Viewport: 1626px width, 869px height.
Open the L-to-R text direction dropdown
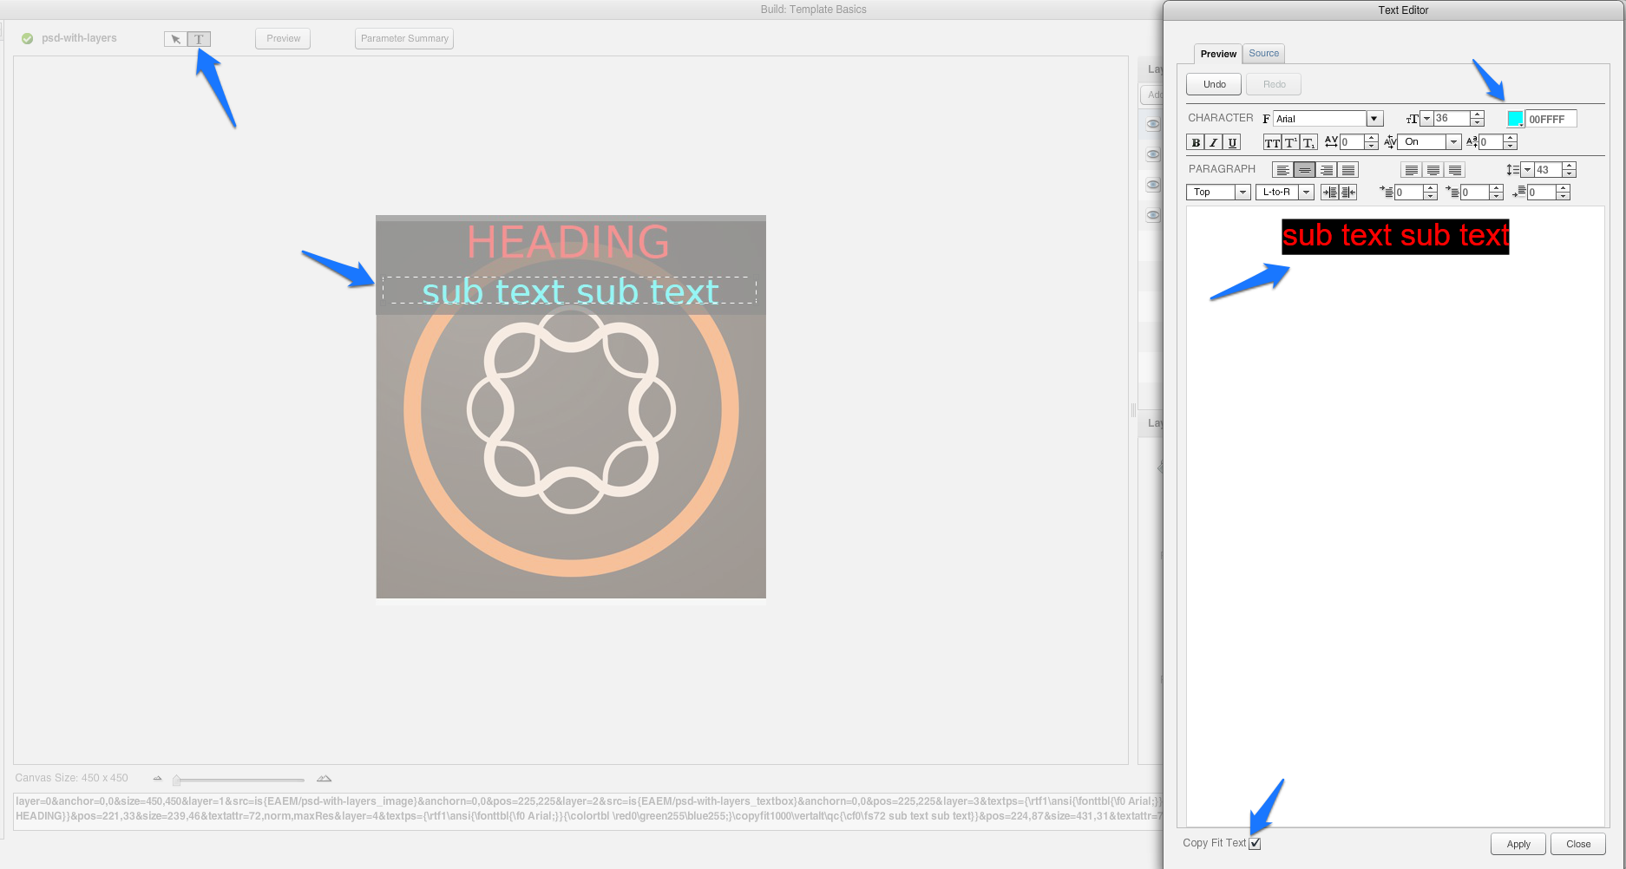(1306, 192)
